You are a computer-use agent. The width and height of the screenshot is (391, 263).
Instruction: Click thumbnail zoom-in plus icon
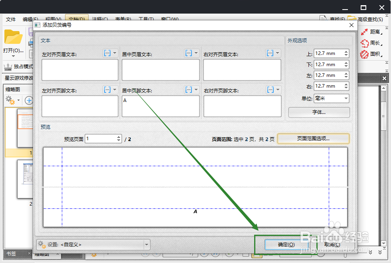29,100
